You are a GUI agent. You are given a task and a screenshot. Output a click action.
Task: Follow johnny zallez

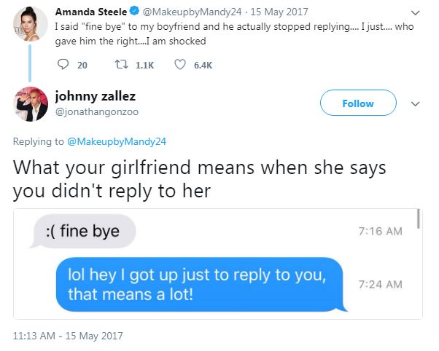click(358, 103)
